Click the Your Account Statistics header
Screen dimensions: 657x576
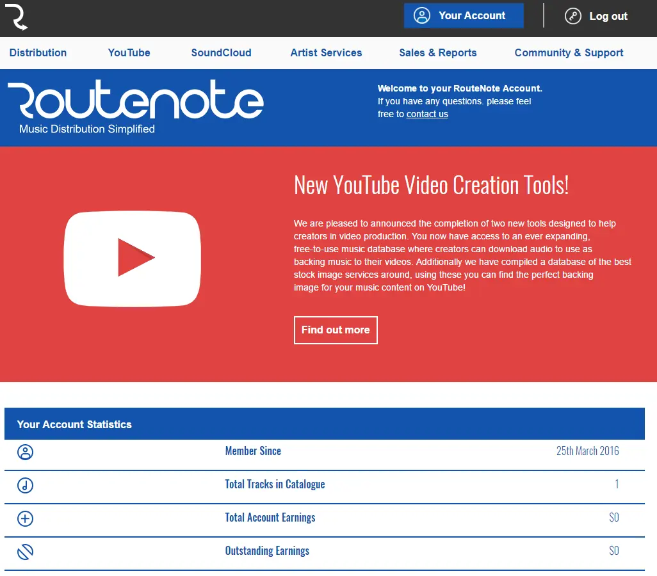[x=324, y=424]
